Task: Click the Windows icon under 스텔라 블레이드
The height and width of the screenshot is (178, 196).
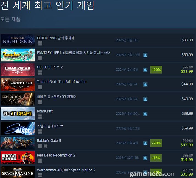Action: point(40,131)
